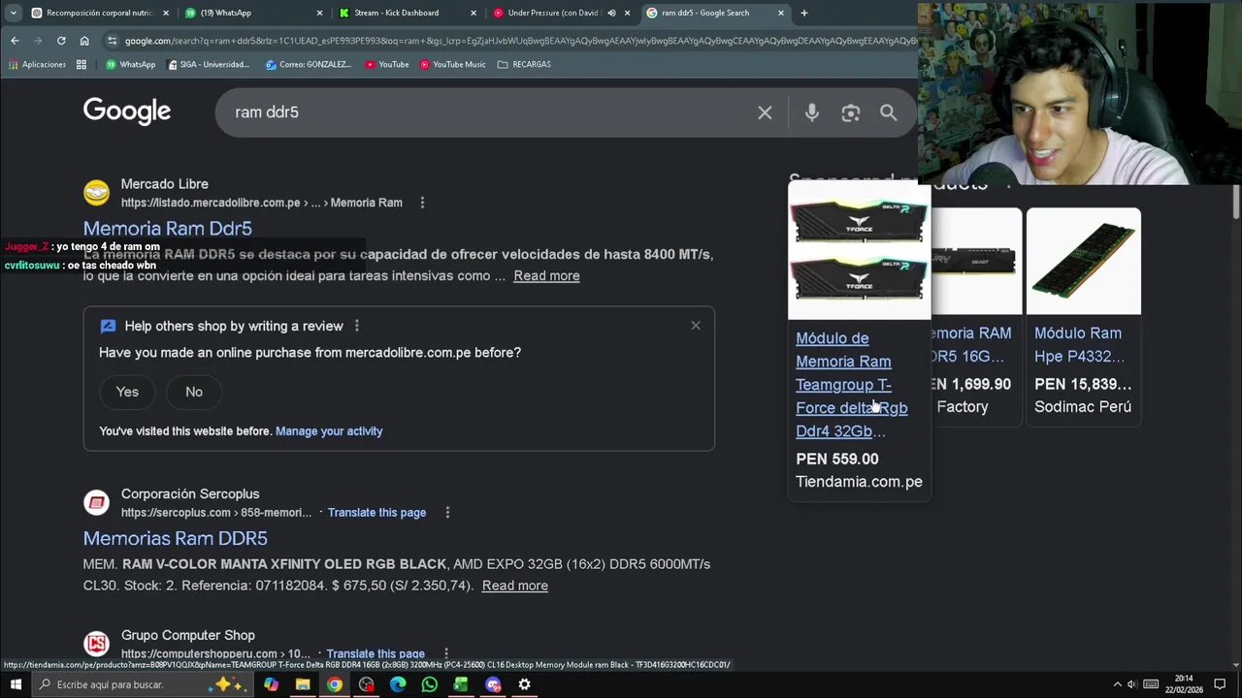
Task: Open Discord from the taskbar
Action: tap(493, 684)
